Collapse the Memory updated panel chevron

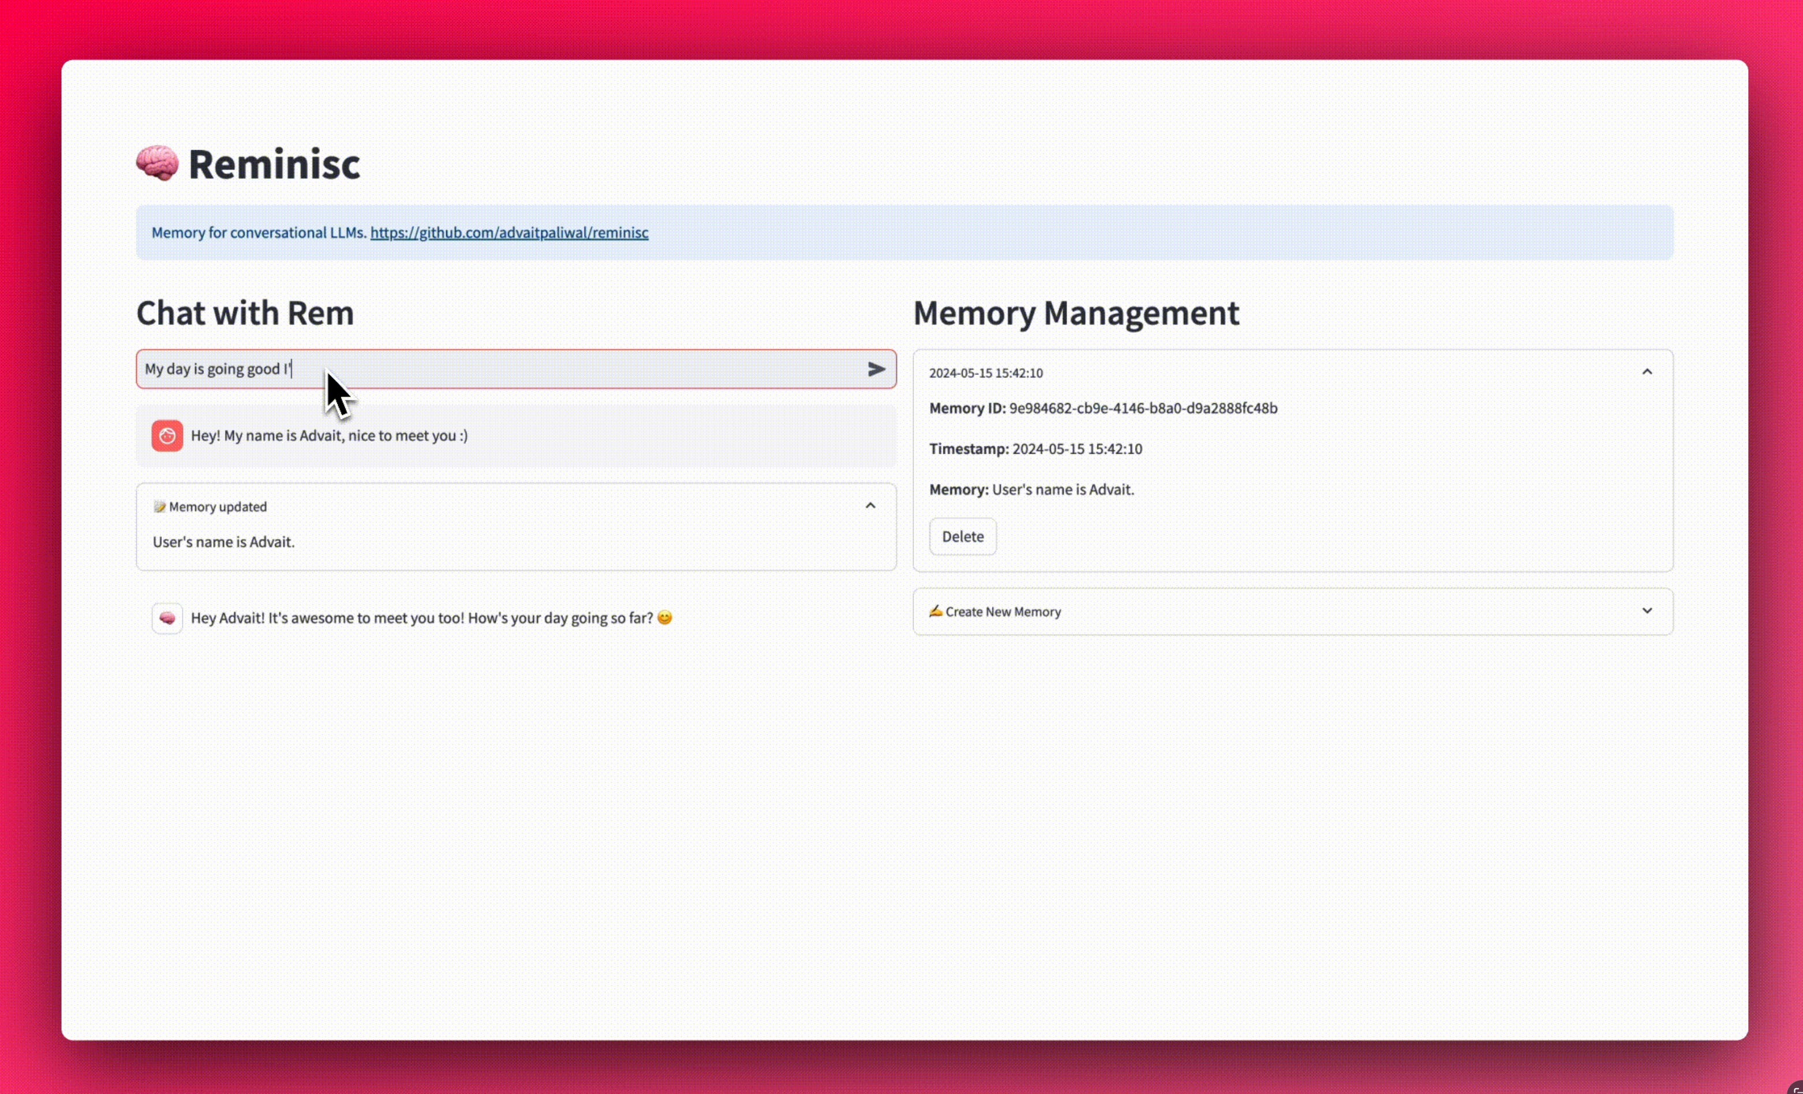point(870,505)
